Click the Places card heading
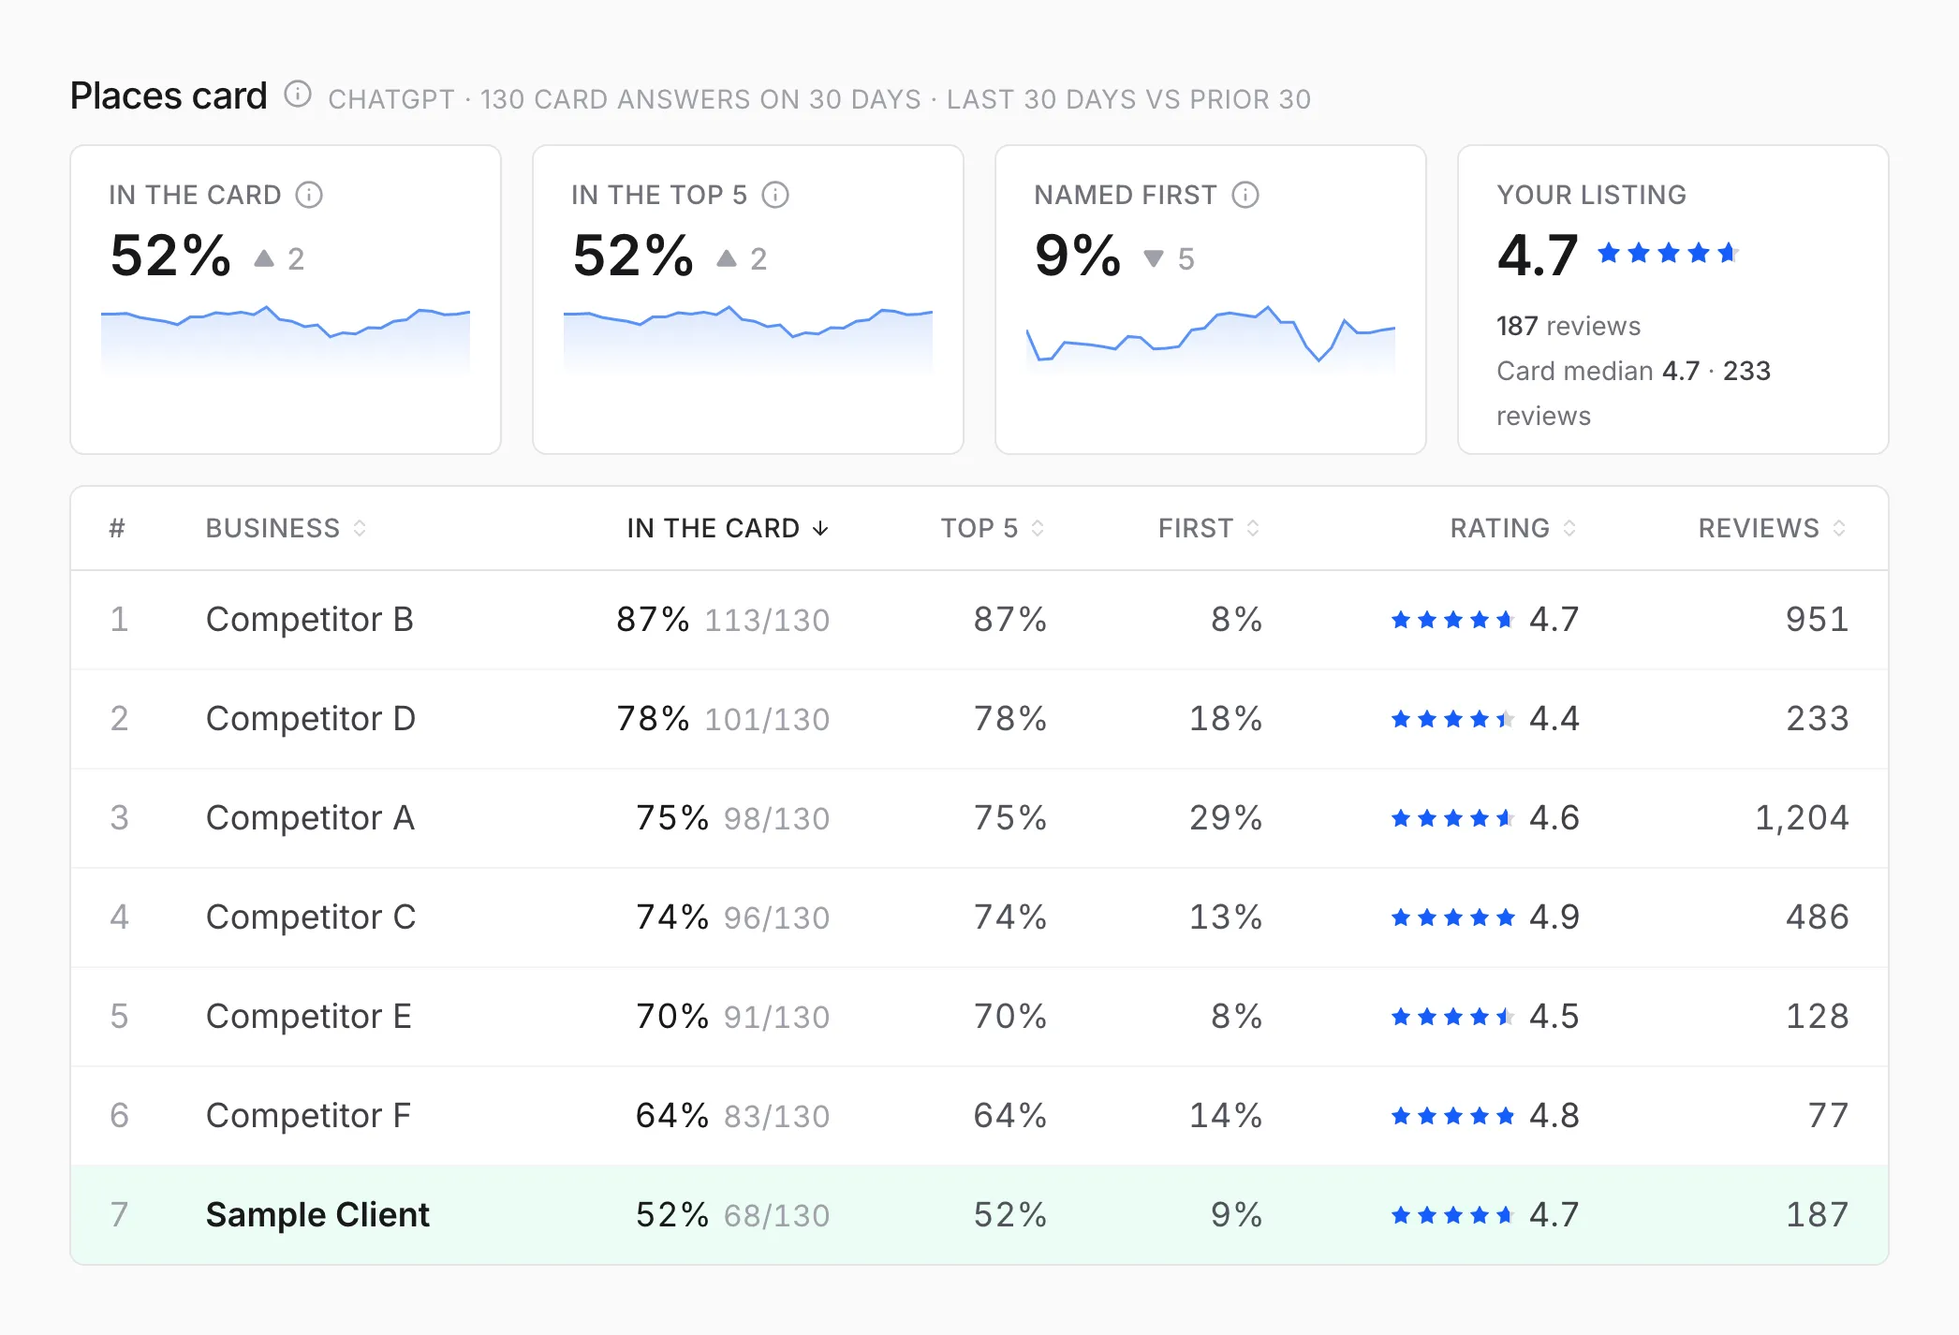 169,95
